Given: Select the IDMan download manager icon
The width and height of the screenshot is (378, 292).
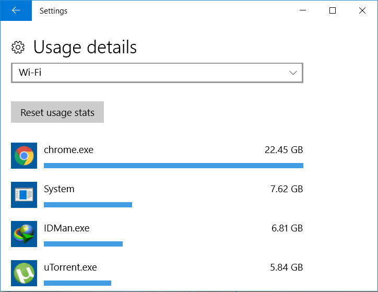Looking at the screenshot, I should [24, 234].
